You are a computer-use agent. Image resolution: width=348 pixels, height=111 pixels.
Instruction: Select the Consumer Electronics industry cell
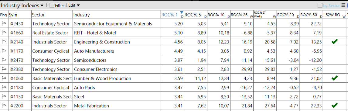96,69
